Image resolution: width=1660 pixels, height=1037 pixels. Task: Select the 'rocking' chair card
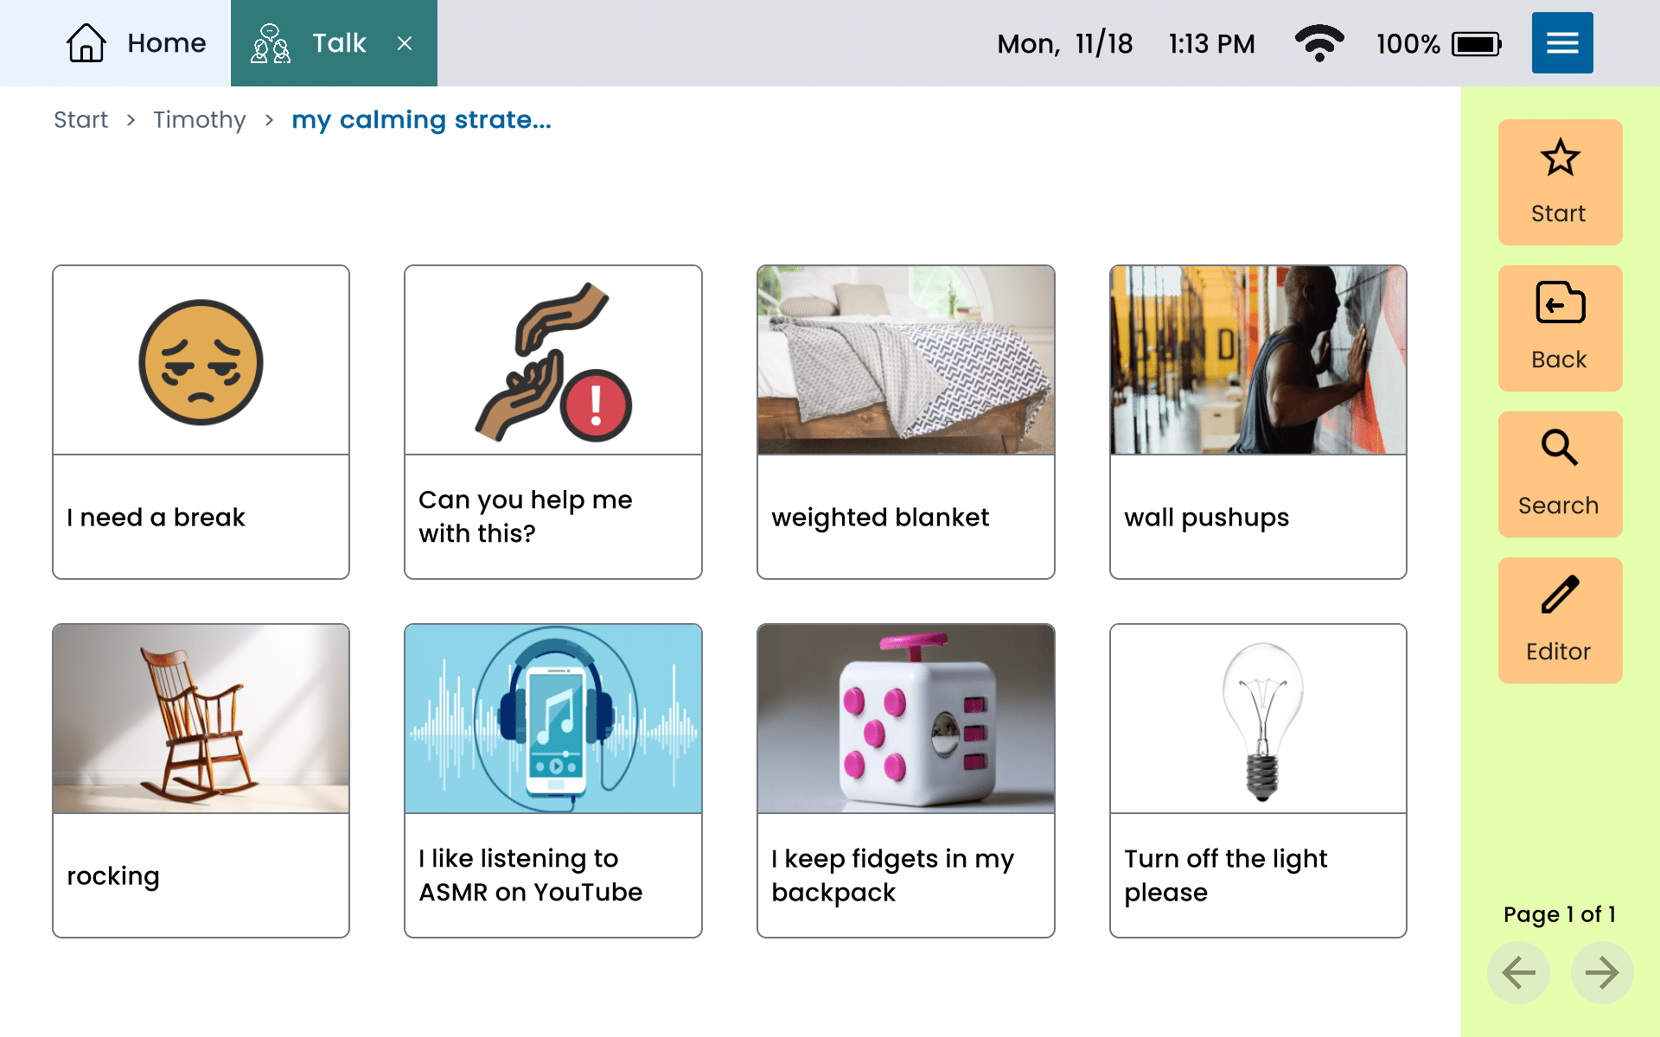click(x=203, y=777)
